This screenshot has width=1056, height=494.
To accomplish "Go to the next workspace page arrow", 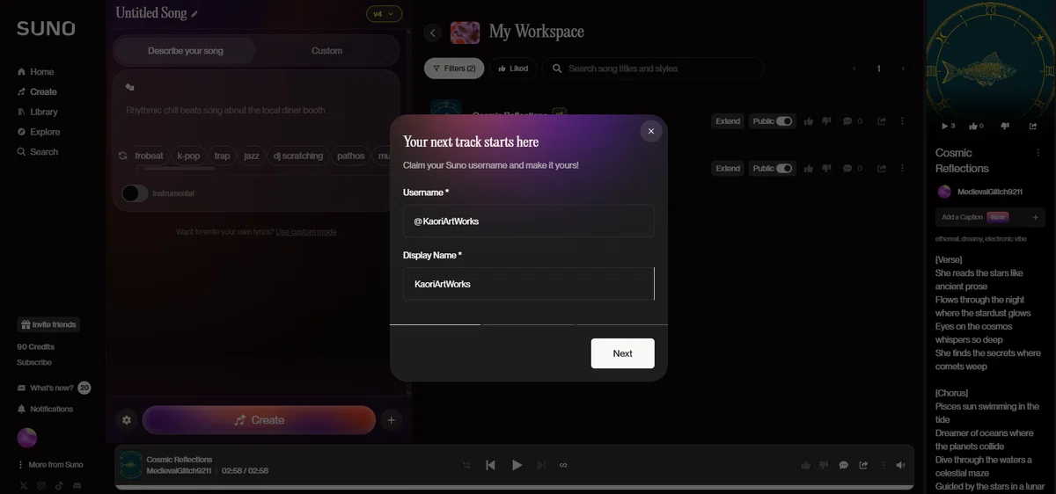I will (902, 69).
